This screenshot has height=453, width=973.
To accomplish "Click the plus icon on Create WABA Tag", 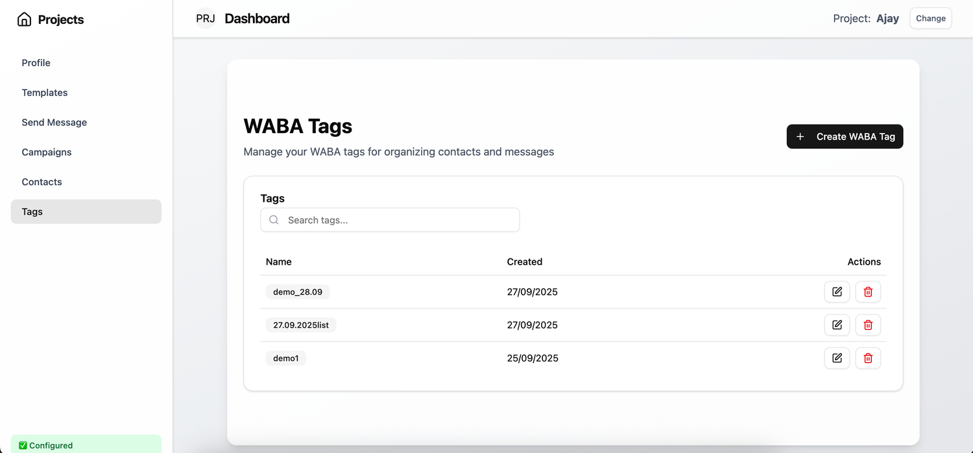I will 800,136.
